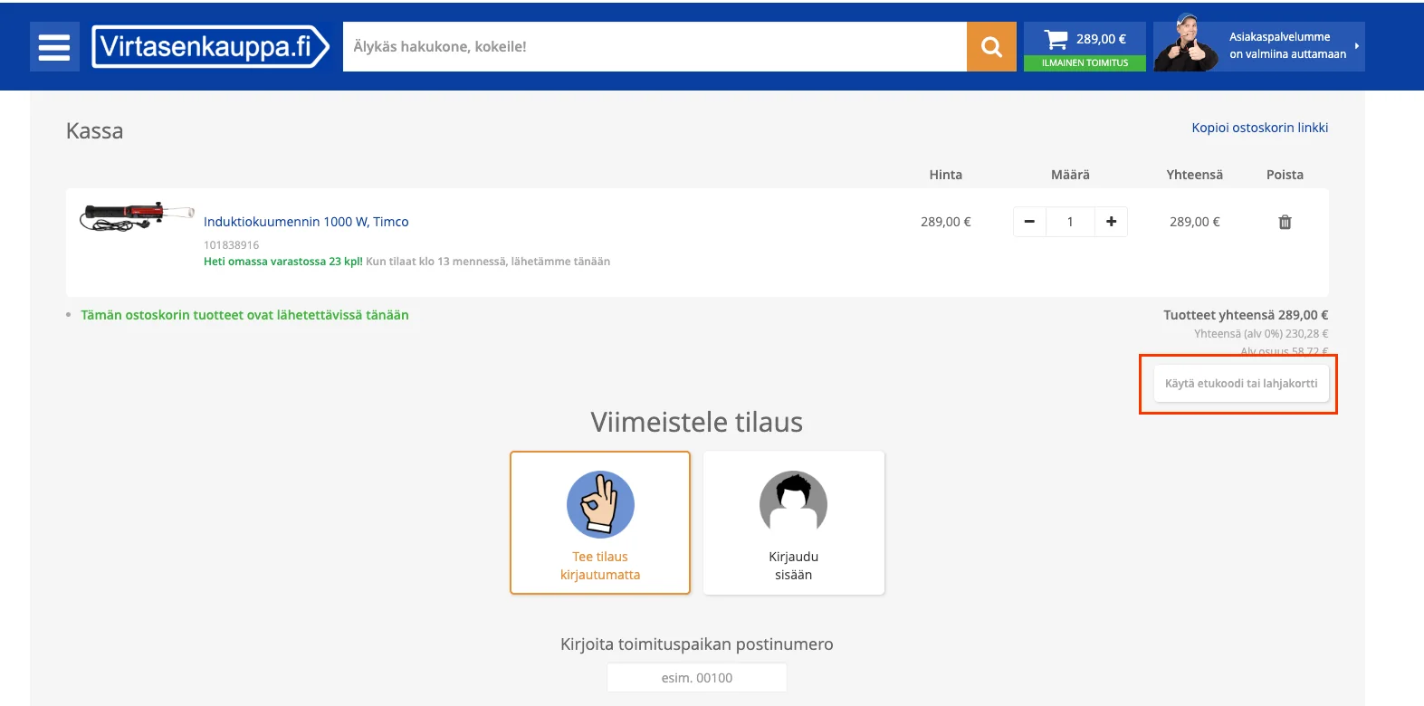Click Kirjoita toimituspaikan postinumero label

pyautogui.click(x=697, y=644)
